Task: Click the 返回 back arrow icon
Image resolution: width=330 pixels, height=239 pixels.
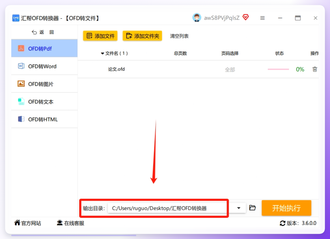Action: click(x=34, y=32)
